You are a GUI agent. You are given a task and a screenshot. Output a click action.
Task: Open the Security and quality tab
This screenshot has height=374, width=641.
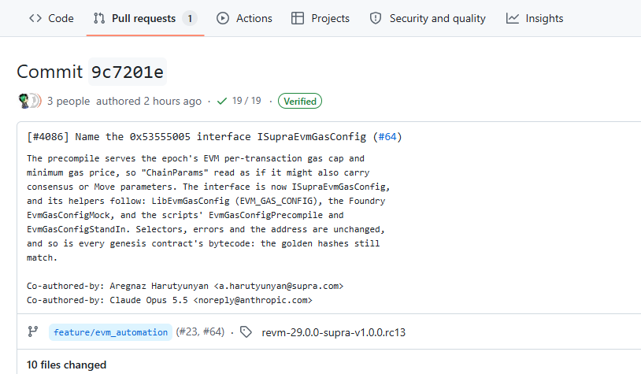click(x=428, y=18)
